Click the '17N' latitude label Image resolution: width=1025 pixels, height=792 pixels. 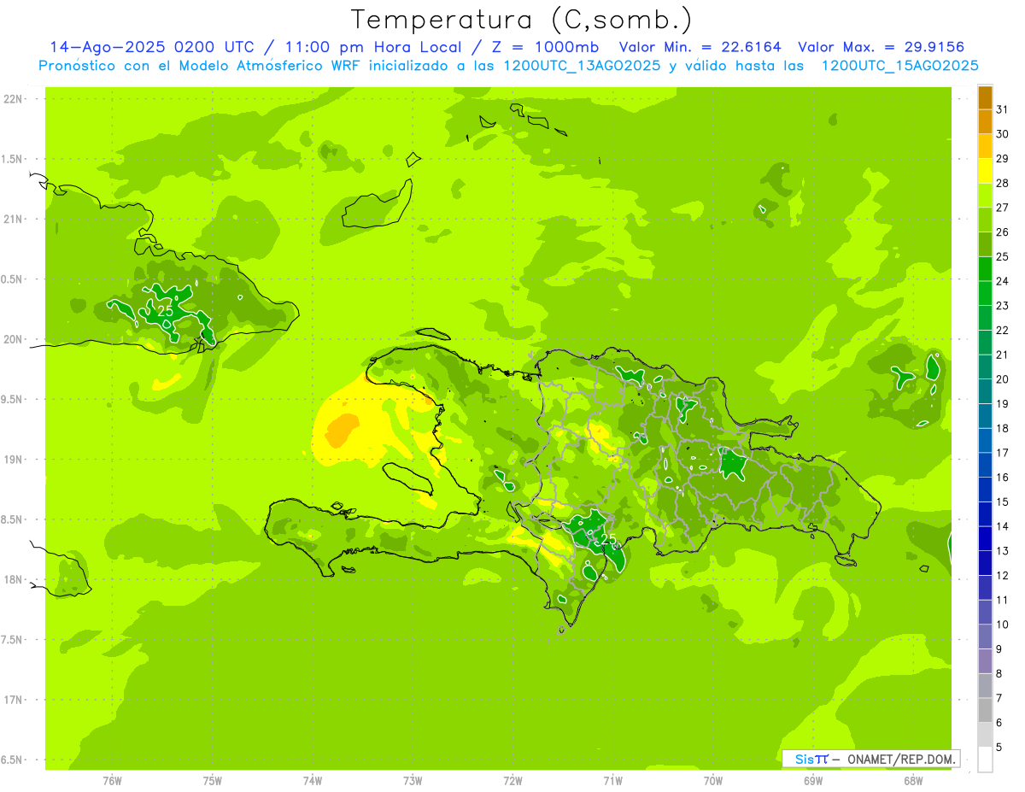point(13,700)
